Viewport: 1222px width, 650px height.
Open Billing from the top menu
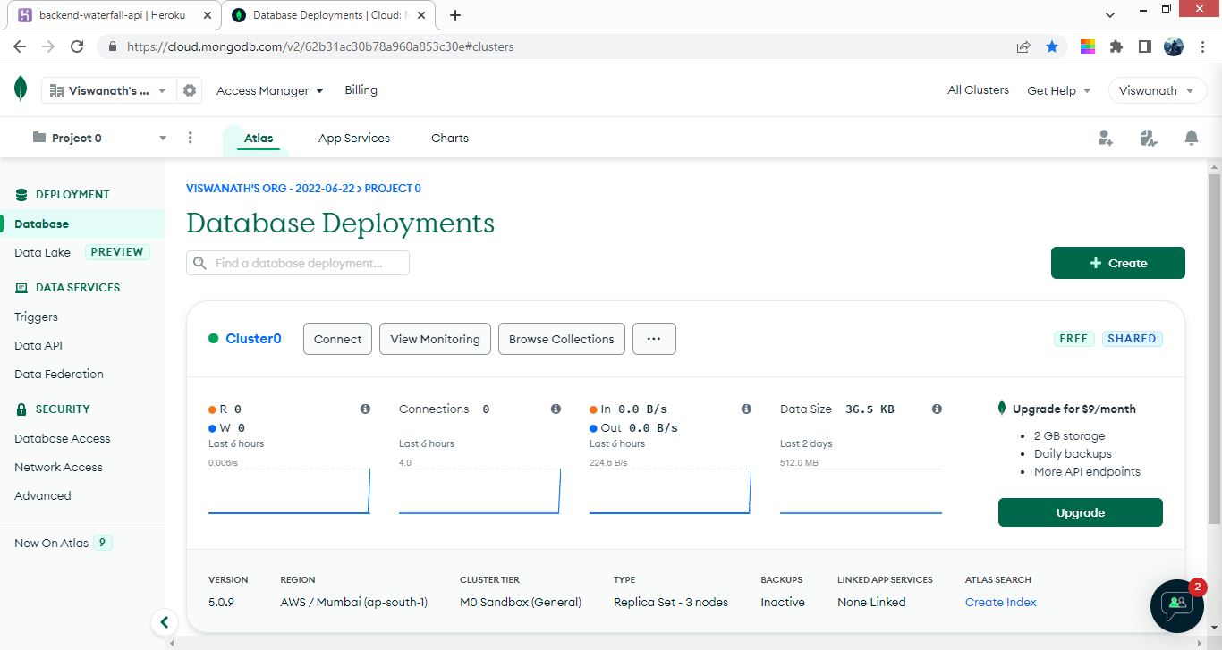(x=361, y=90)
